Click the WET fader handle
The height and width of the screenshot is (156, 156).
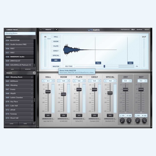141,89
